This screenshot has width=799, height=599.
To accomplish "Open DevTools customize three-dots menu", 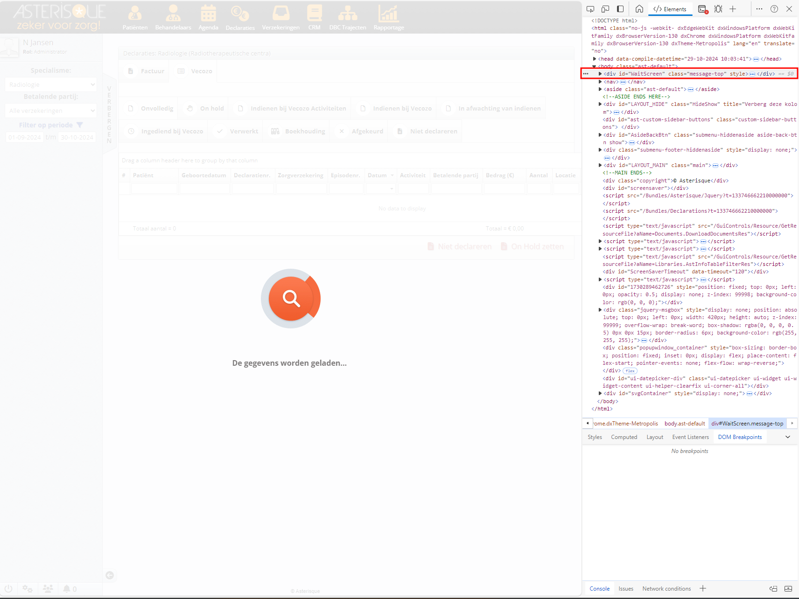I will coord(759,9).
